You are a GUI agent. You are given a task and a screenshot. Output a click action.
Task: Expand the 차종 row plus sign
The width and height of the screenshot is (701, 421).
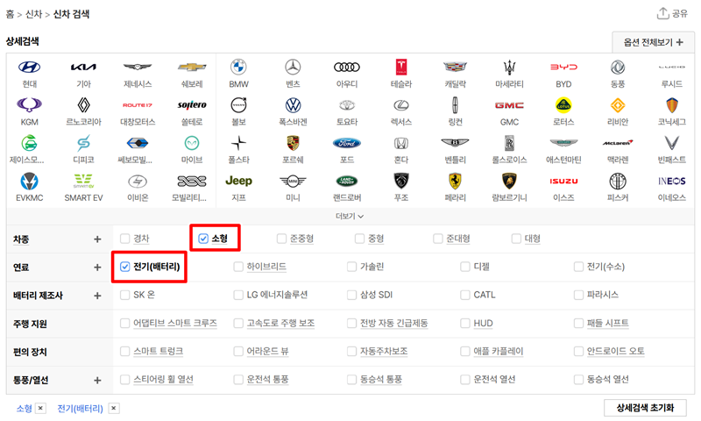97,239
